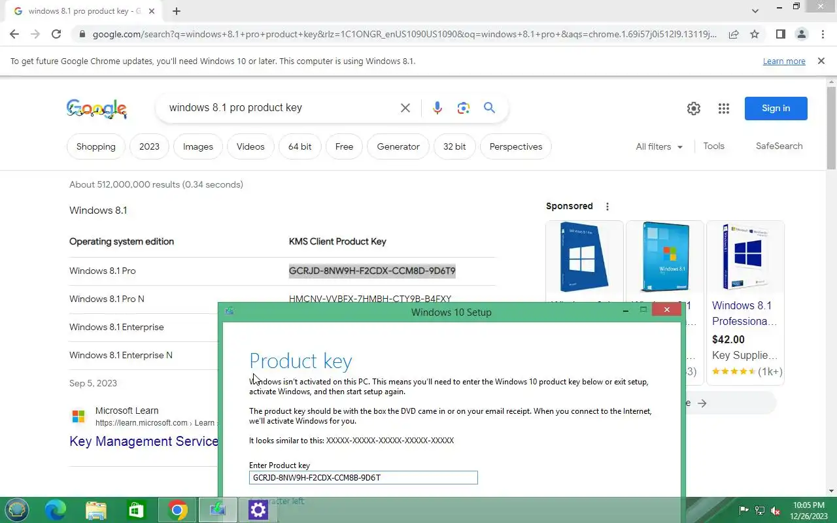Screen dimensions: 837x523
Task: Open the Windows Start button
Action: point(17,510)
